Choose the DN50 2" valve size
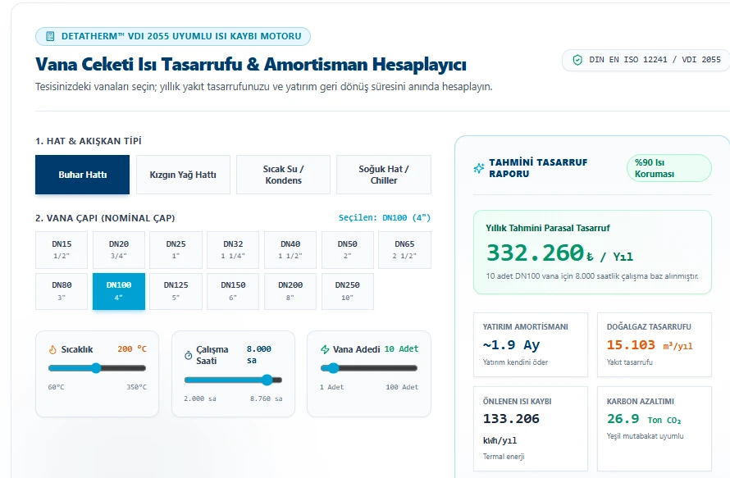The width and height of the screenshot is (730, 478). tap(347, 250)
